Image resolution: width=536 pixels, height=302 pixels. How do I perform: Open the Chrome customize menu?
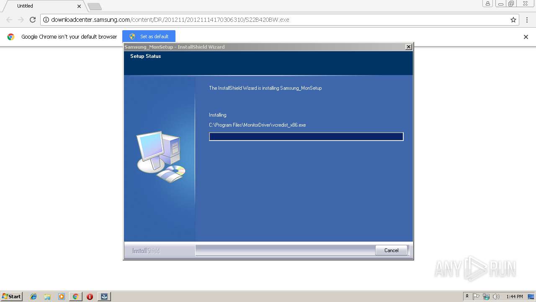(x=526, y=20)
